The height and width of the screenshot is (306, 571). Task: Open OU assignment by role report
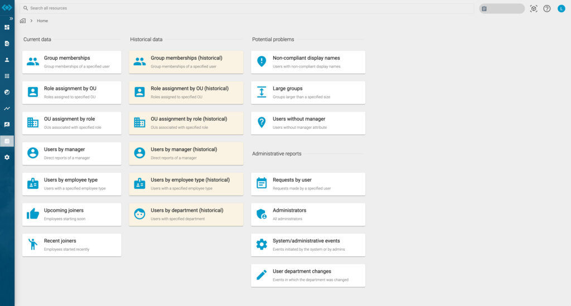(72, 123)
